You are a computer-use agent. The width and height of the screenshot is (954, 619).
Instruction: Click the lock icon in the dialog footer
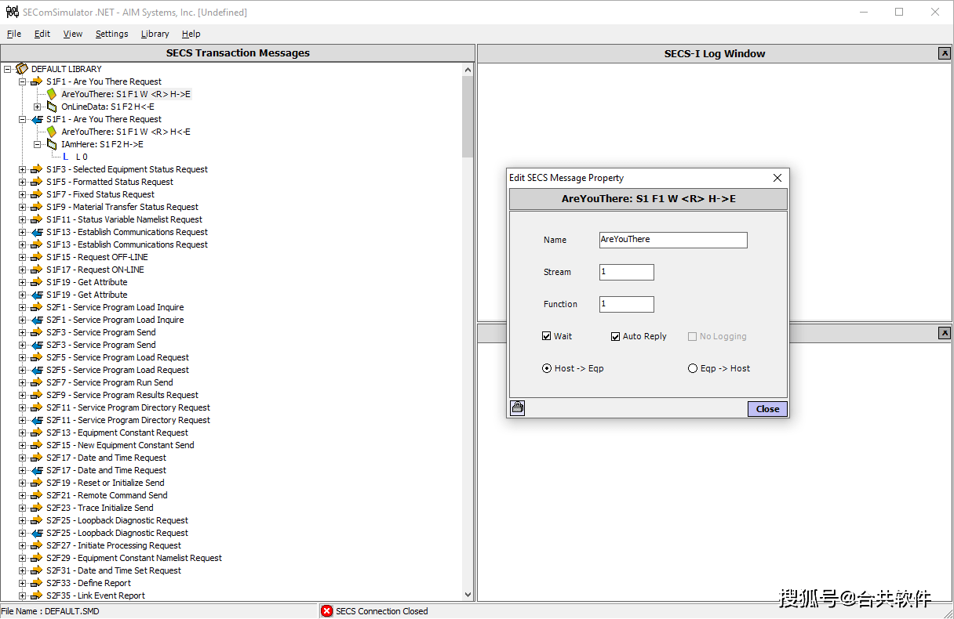click(x=518, y=408)
